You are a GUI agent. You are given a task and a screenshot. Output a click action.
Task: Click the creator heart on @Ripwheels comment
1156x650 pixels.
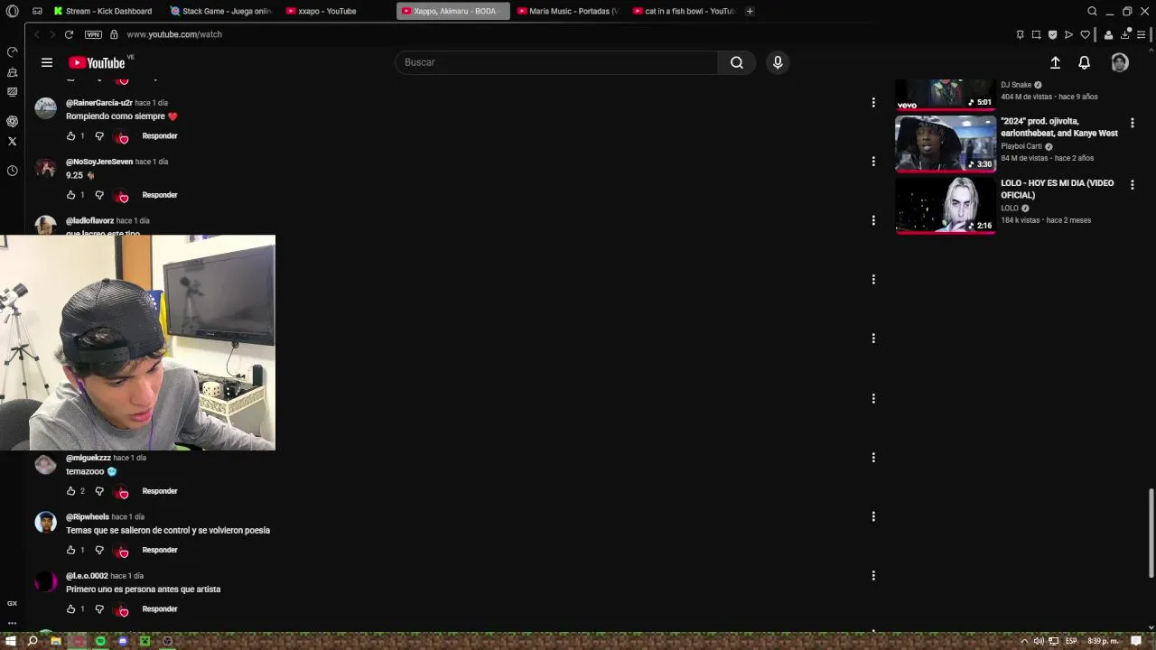click(x=122, y=551)
